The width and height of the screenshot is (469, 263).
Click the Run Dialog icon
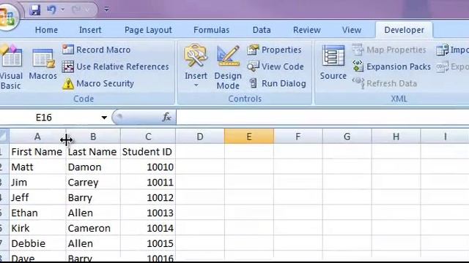point(254,83)
